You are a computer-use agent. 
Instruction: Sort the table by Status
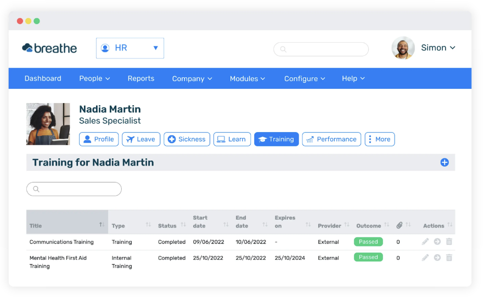[x=172, y=226]
